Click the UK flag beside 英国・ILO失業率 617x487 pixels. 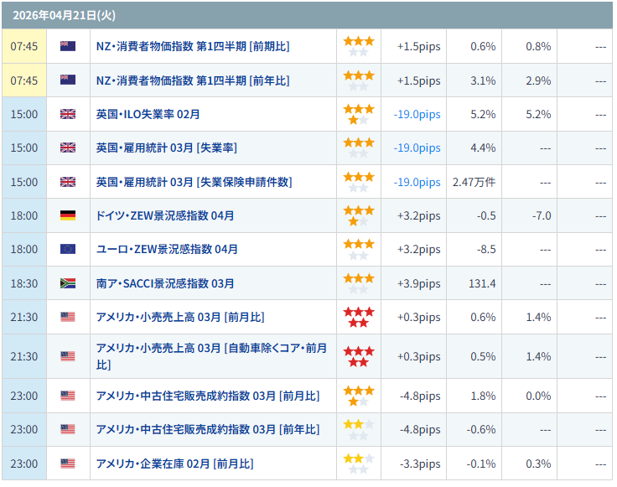click(68, 114)
